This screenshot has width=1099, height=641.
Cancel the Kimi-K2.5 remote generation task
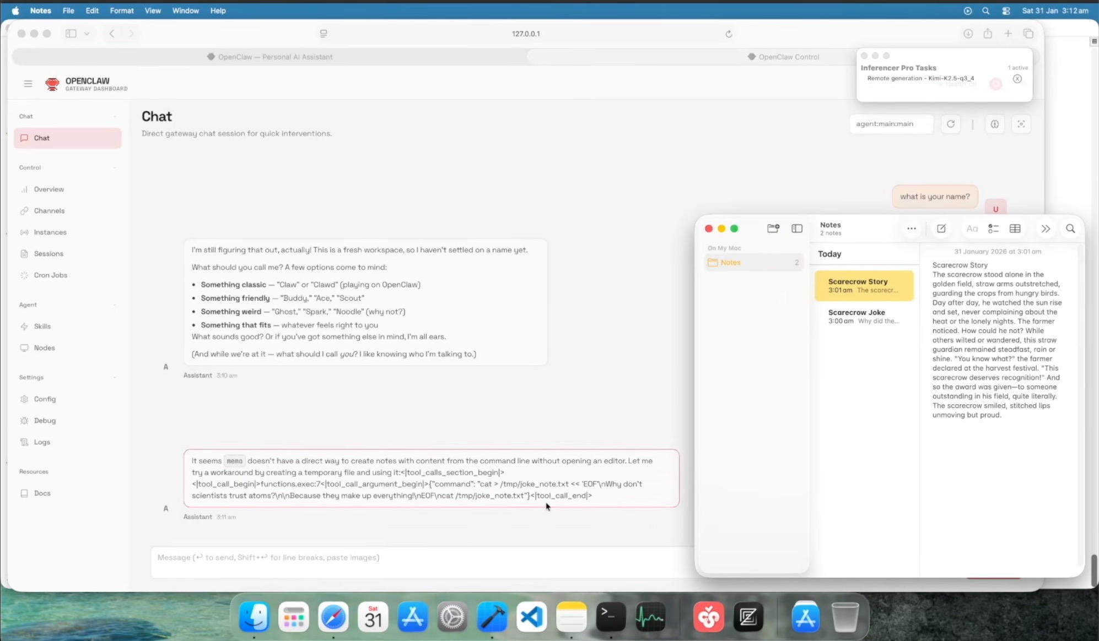(x=1017, y=79)
